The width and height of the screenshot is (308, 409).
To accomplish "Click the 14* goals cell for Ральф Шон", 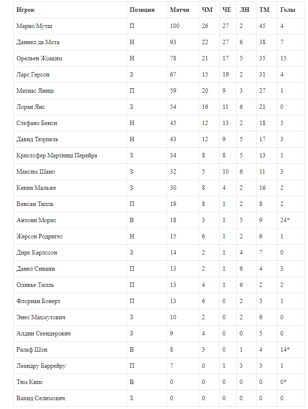I will pos(285,350).
